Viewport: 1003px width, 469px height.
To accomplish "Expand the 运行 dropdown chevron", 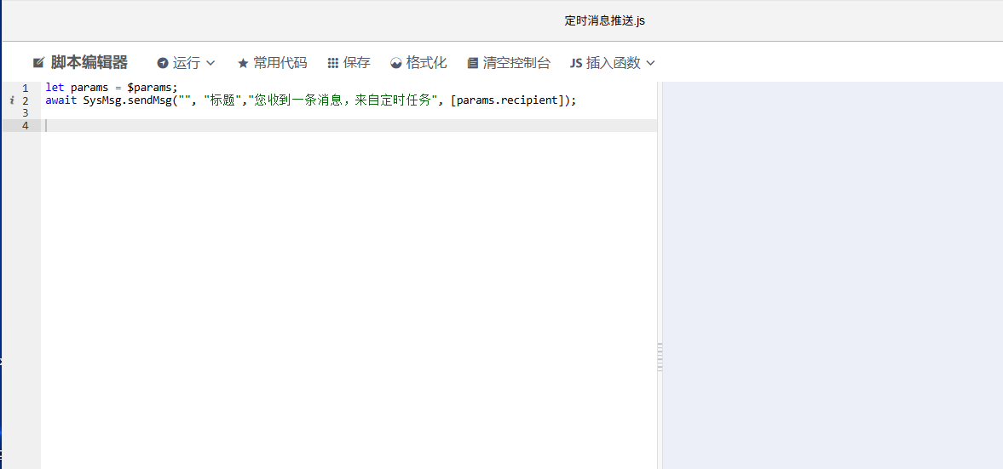I will coord(210,63).
